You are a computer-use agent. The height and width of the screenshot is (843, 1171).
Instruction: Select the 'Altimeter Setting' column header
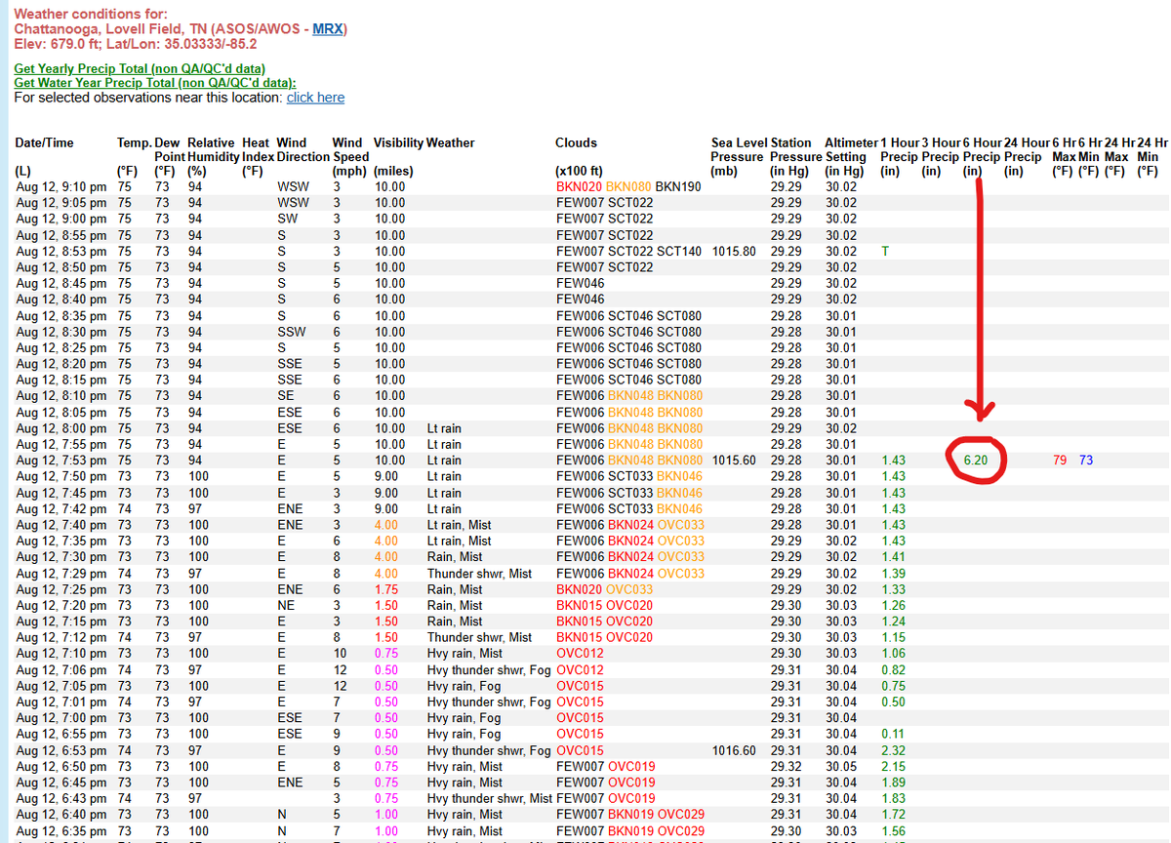[x=850, y=149]
